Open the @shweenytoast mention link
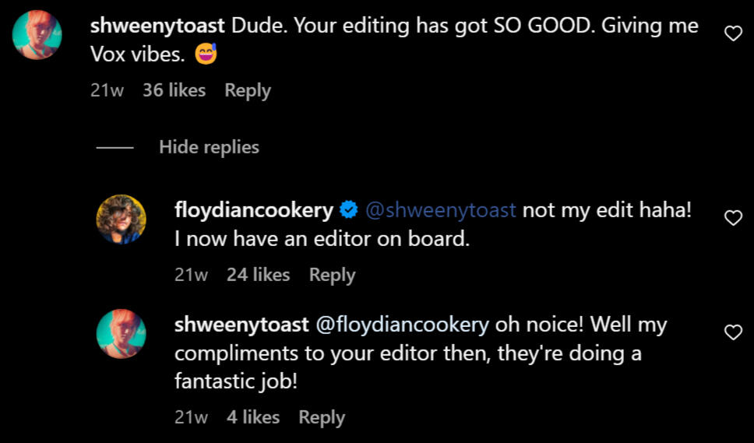Image resolution: width=754 pixels, height=443 pixels. point(440,210)
